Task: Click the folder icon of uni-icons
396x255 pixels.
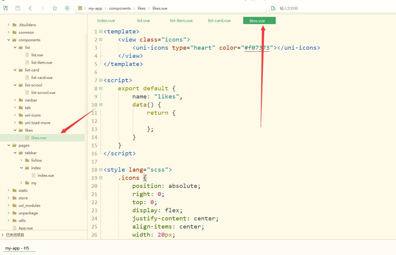Action: (20, 115)
